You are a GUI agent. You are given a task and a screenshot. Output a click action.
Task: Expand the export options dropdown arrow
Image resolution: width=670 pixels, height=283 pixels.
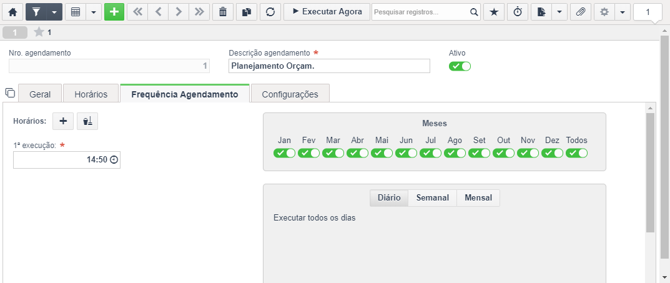point(559,12)
